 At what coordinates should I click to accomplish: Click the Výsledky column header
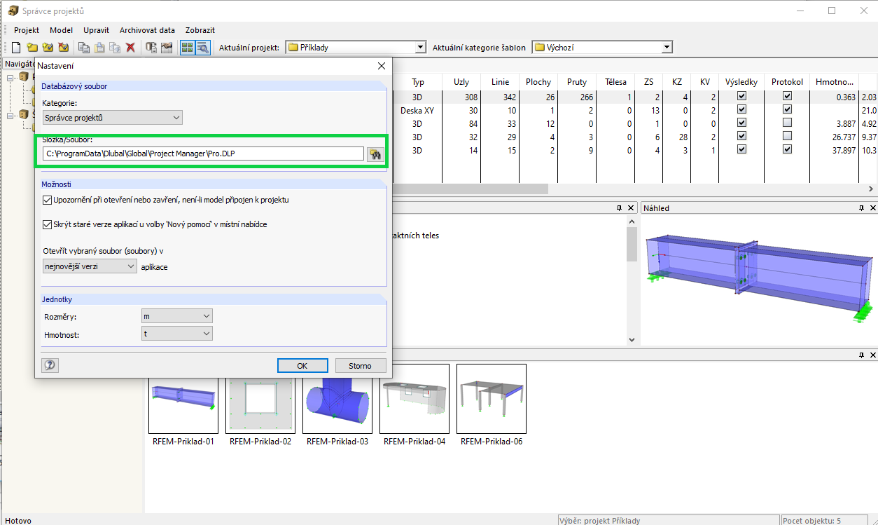[741, 82]
